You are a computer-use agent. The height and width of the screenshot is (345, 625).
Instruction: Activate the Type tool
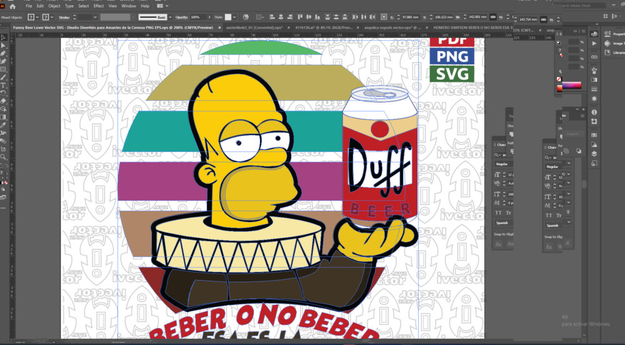click(x=3, y=85)
